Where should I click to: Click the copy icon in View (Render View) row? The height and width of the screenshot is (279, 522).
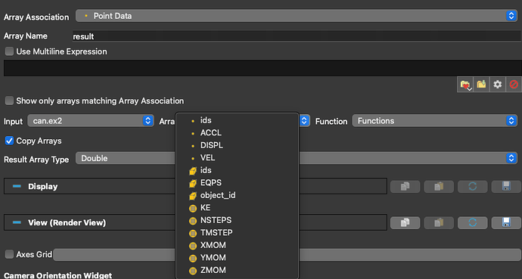pos(405,222)
